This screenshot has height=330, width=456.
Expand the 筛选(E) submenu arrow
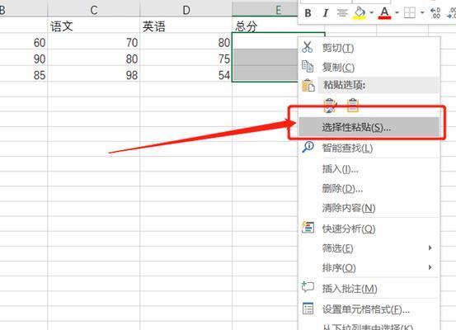point(430,248)
